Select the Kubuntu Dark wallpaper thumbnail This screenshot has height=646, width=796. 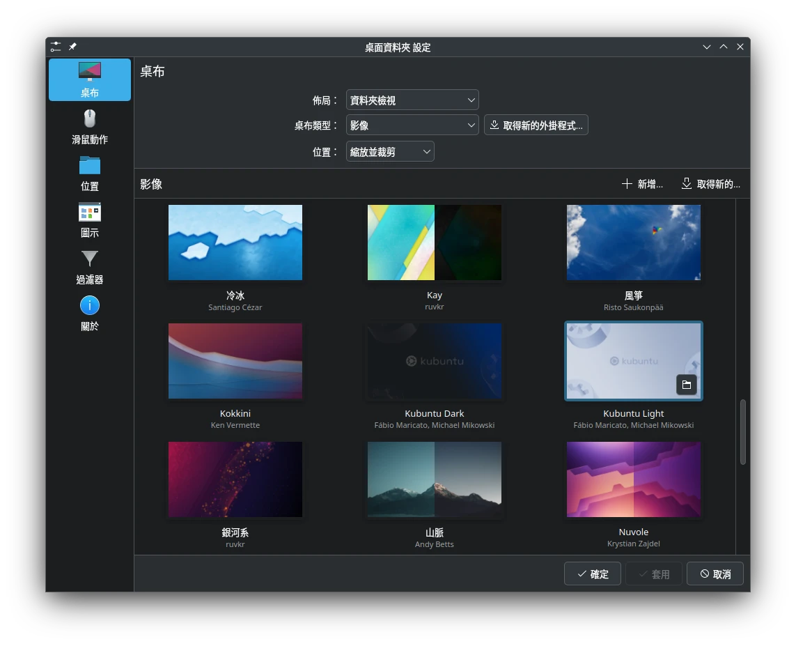click(x=435, y=361)
